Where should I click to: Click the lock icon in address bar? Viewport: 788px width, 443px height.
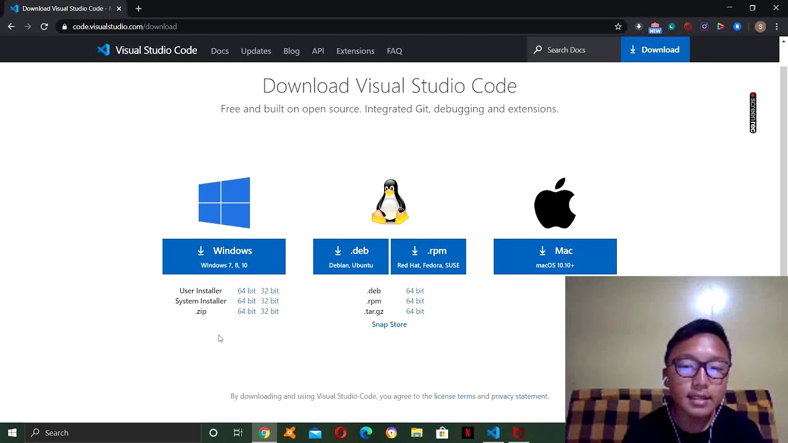[64, 26]
